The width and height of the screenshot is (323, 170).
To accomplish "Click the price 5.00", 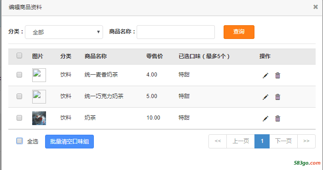I will click(152, 96).
